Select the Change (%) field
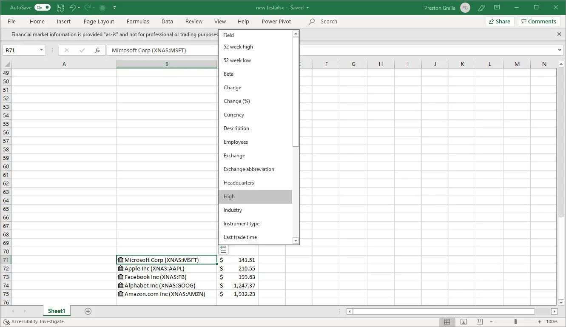The image size is (566, 327). [x=255, y=101]
